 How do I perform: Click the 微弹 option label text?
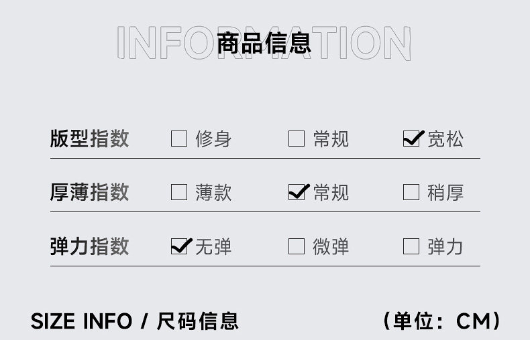(331, 246)
